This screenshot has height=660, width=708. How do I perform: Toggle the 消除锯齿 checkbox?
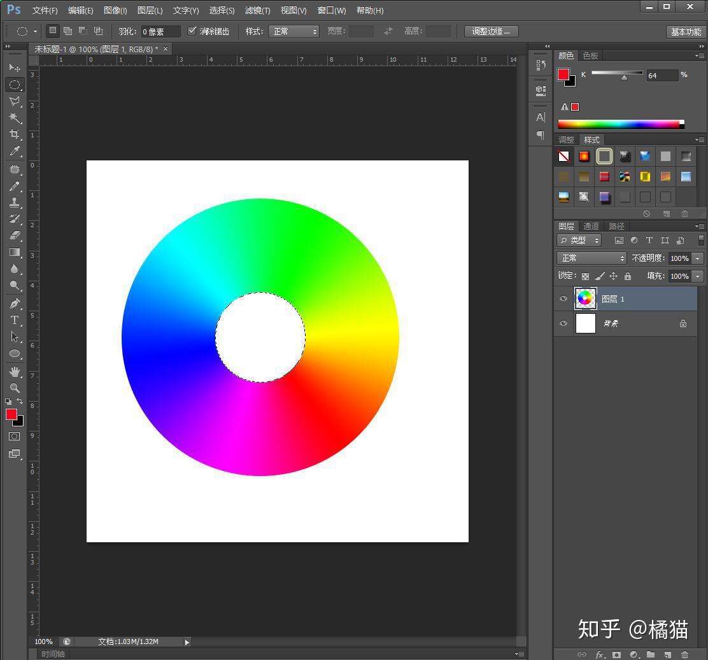[x=192, y=31]
